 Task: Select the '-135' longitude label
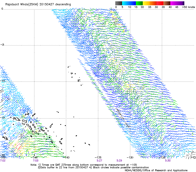[98, 157]
